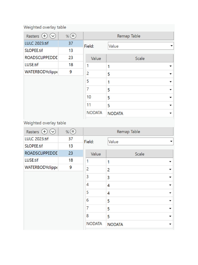Screen dimensions: 198x265
Task: Click value cell 1 in bottom remap table
Action: coord(96,161)
